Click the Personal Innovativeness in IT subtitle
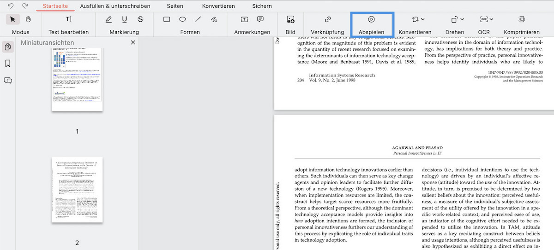The image size is (554, 250). (417, 153)
